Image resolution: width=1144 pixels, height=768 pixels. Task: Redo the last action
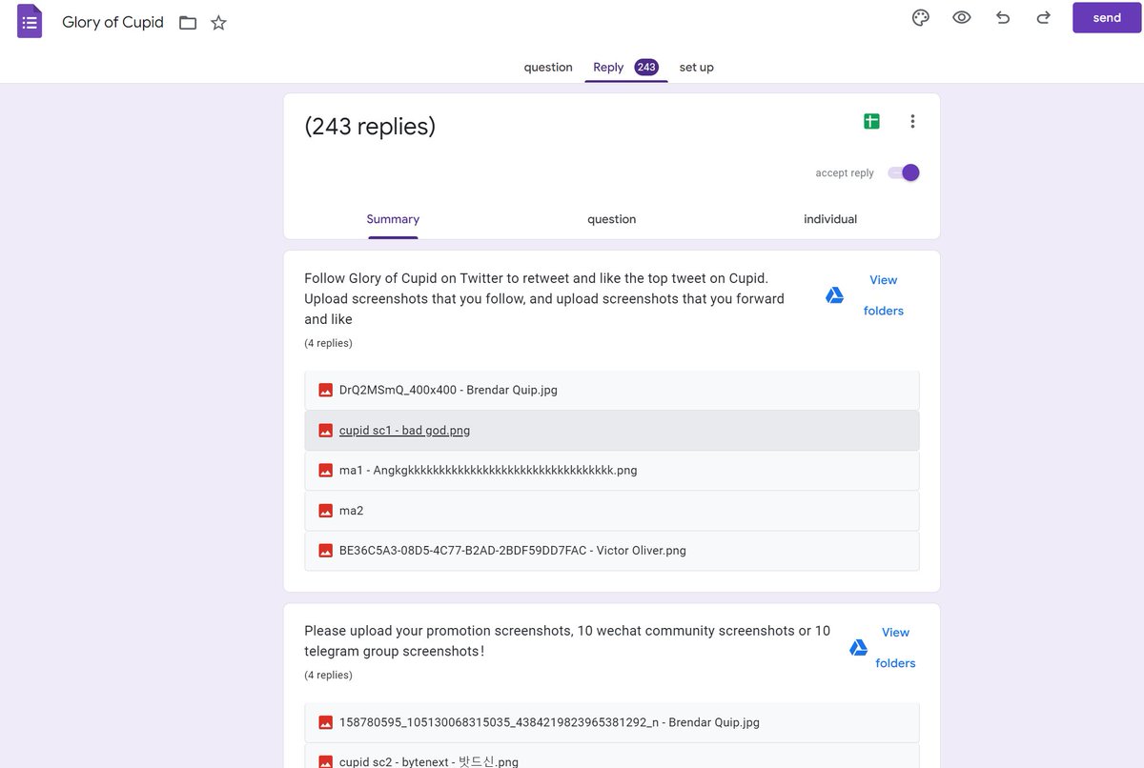click(x=1043, y=18)
